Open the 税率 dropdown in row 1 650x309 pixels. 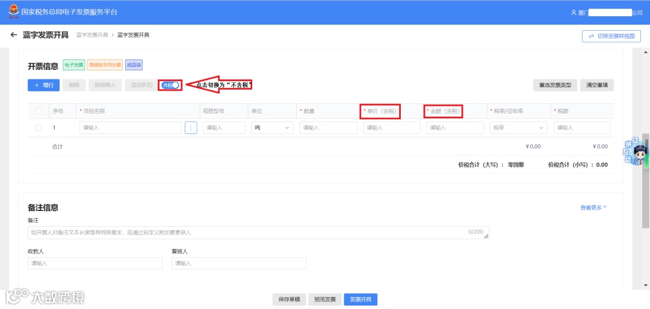[x=518, y=128]
